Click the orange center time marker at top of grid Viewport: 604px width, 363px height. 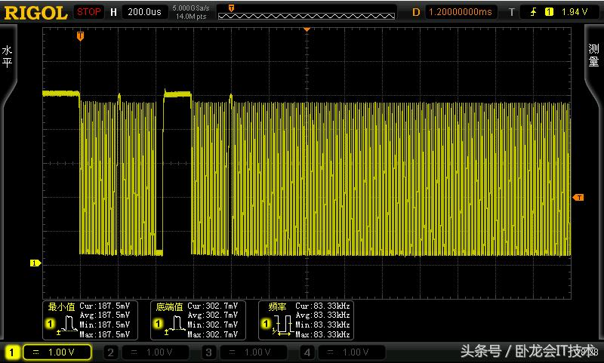click(x=307, y=29)
